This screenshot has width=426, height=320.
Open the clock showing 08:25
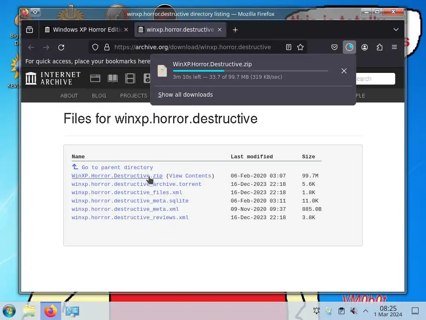388,311
